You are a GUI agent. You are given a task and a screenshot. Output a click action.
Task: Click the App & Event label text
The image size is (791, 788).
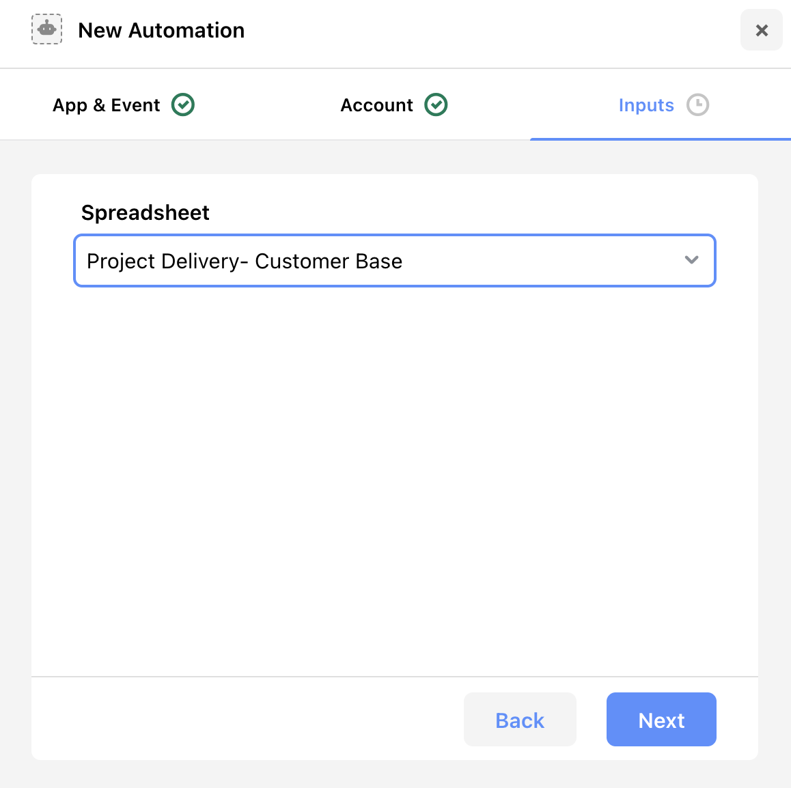[x=106, y=105]
